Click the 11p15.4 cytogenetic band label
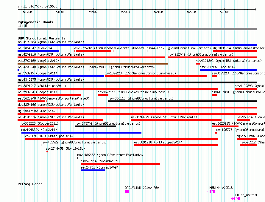Screen dimensions: 265x202 pos(24,26)
